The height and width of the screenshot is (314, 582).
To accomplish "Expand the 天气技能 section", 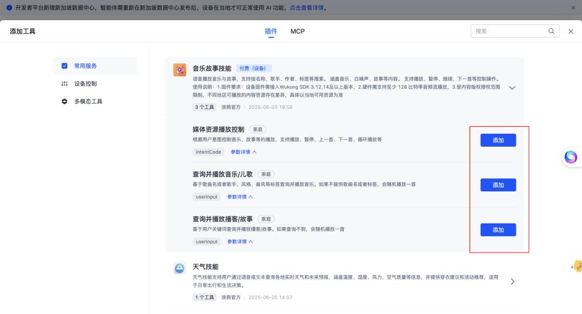I will (x=512, y=282).
